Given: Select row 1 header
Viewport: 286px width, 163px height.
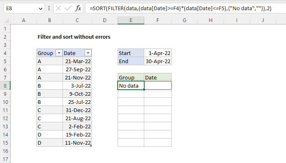Looking at the screenshot, I should point(5,29).
